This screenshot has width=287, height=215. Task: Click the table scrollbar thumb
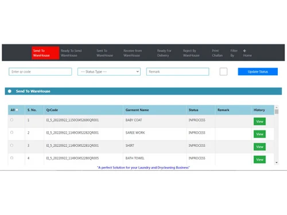click(277, 112)
